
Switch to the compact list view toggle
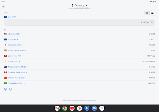[152, 13]
